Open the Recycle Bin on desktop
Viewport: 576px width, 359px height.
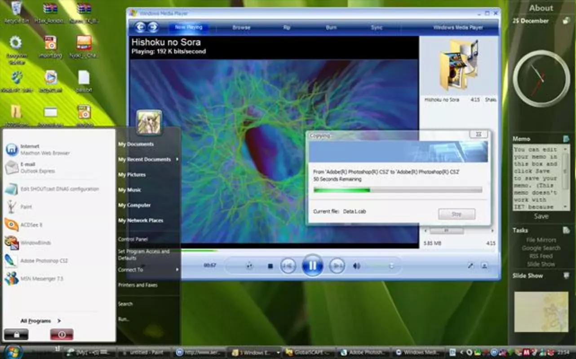coord(16,12)
